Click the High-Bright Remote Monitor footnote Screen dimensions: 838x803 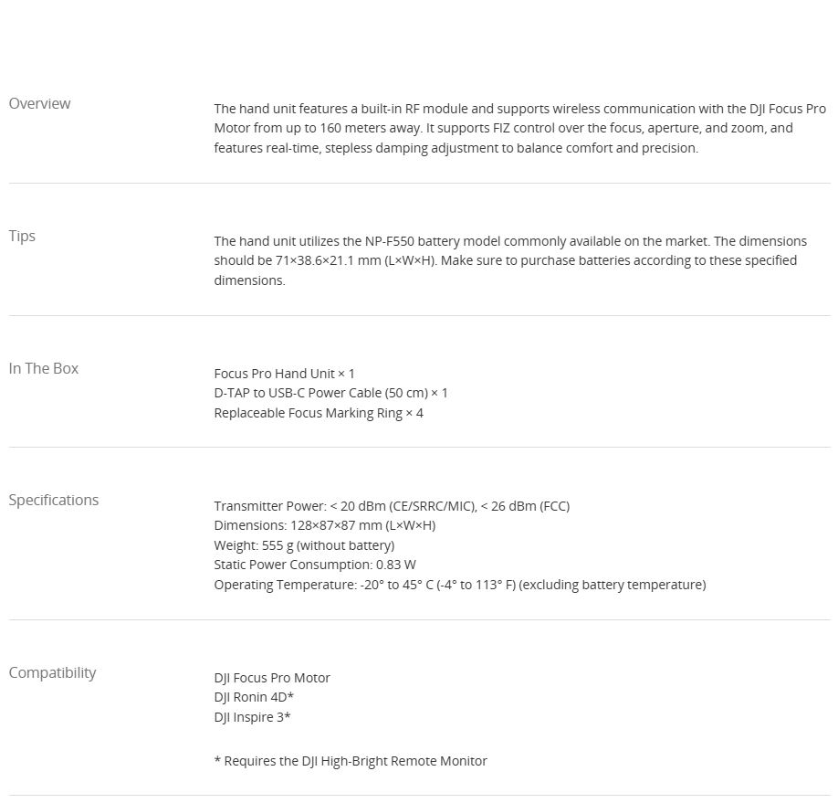pyautogui.click(x=351, y=761)
